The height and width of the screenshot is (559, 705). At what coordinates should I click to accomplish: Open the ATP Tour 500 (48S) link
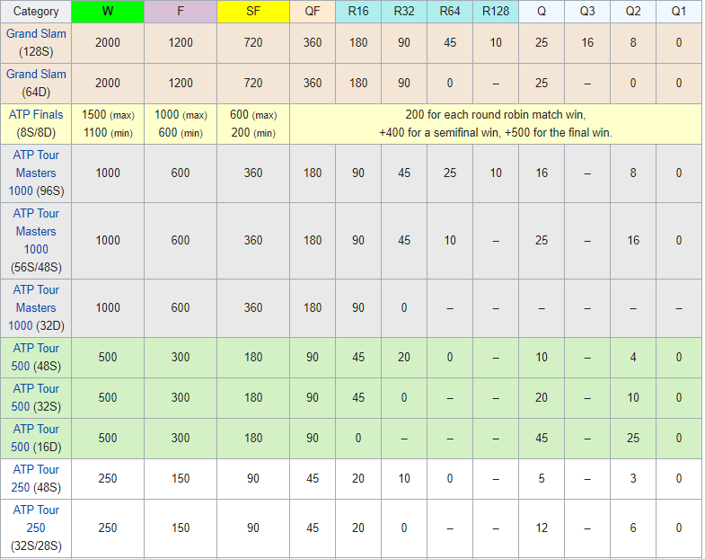pyautogui.click(x=36, y=358)
